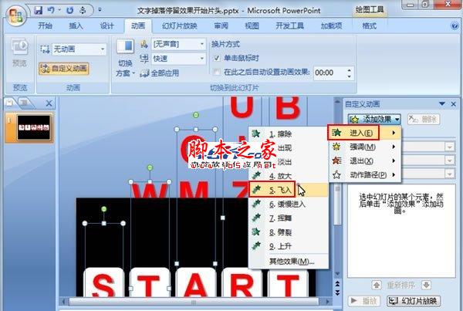Enable automatic advance (在此之后自动设置动画效果) checkbox
Viewport: 463px width, 311px height.
pos(217,72)
